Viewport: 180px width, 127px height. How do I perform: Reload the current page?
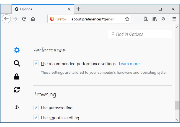[x=24, y=19]
